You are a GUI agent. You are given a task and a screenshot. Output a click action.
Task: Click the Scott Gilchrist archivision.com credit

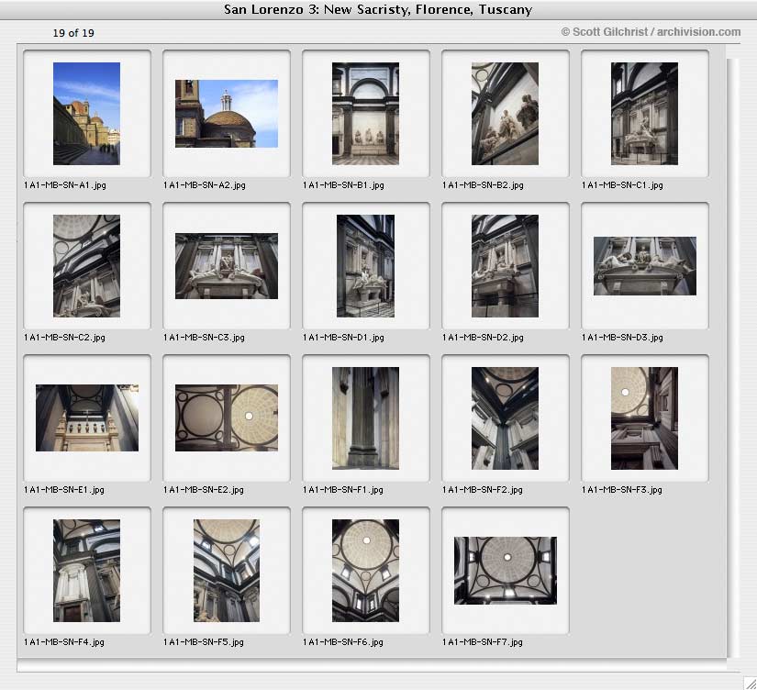pyautogui.click(x=651, y=32)
